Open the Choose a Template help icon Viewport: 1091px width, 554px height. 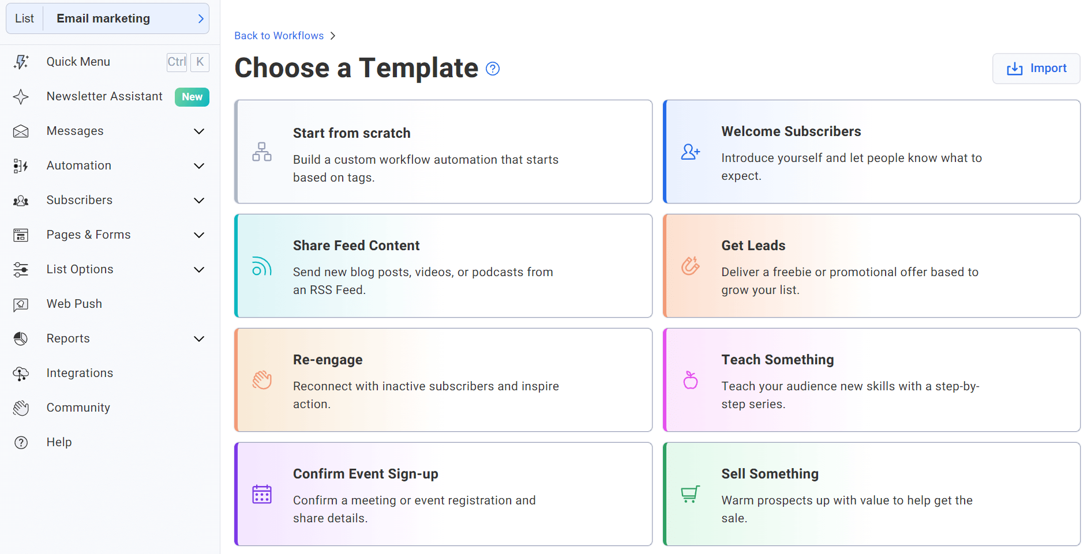click(492, 69)
